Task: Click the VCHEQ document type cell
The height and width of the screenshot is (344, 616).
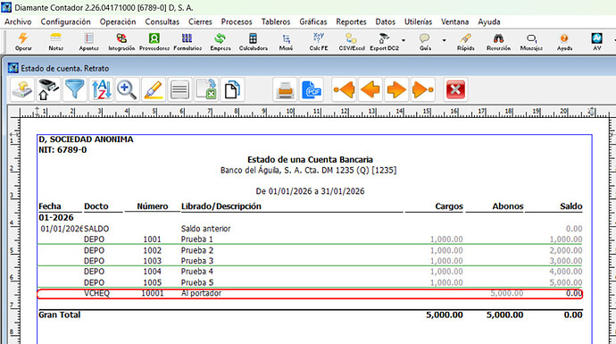Action: coord(96,293)
